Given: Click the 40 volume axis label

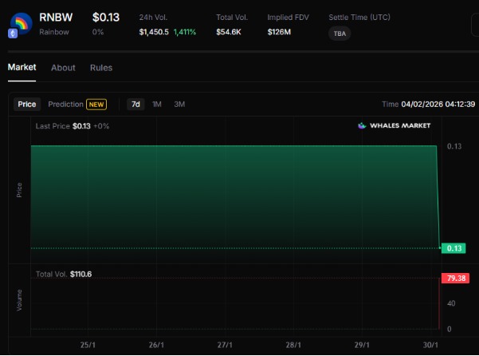Looking at the screenshot, I should click(x=451, y=303).
